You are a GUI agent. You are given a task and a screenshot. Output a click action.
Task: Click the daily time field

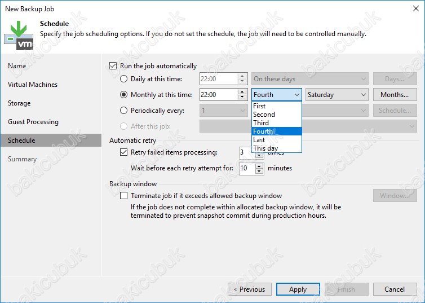pyautogui.click(x=219, y=79)
